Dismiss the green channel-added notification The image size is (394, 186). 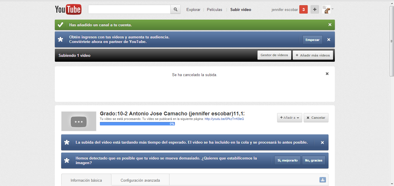330,25
